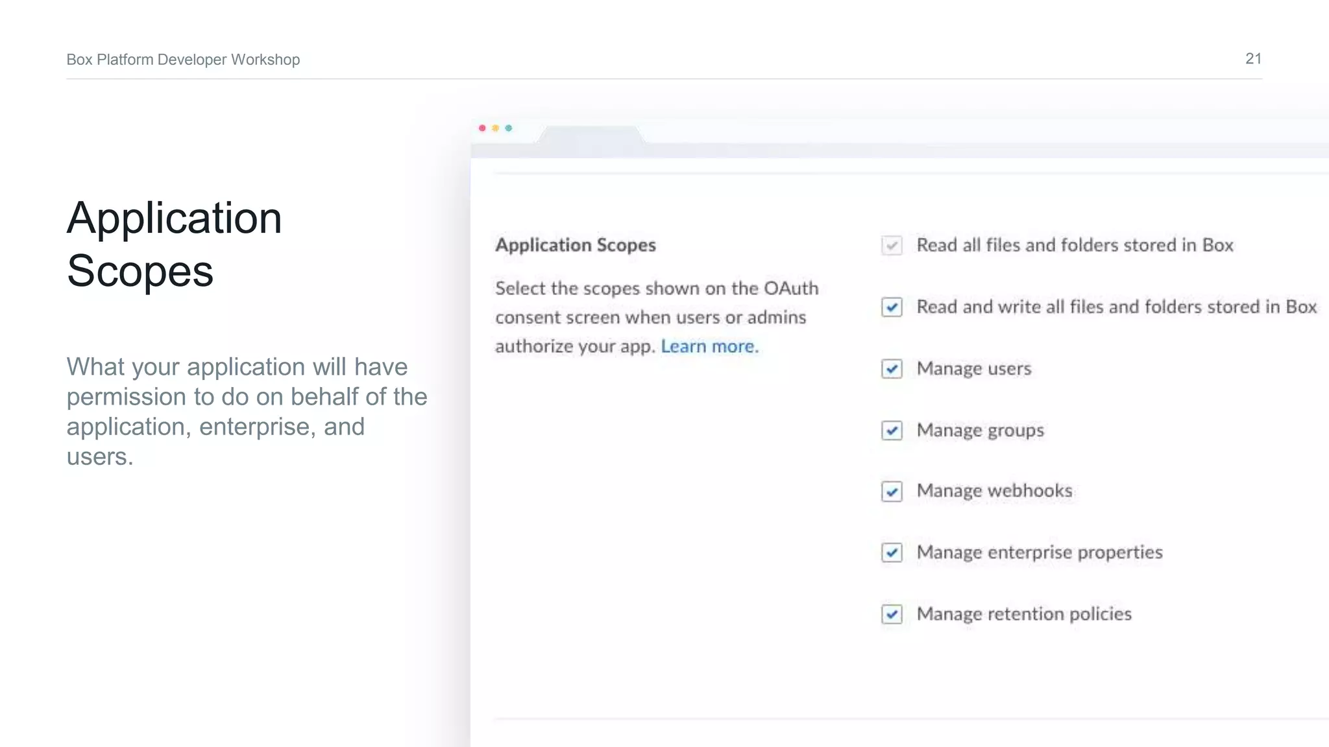Open the Learn more link
The width and height of the screenshot is (1329, 747).
pos(709,346)
